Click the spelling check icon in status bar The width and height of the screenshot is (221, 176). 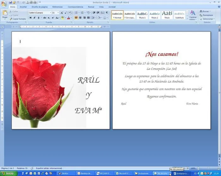(x=32, y=168)
